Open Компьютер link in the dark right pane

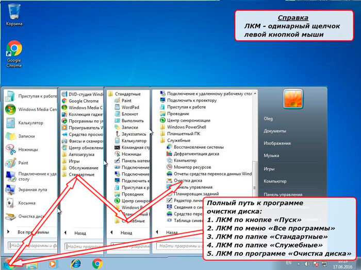coord(275,181)
